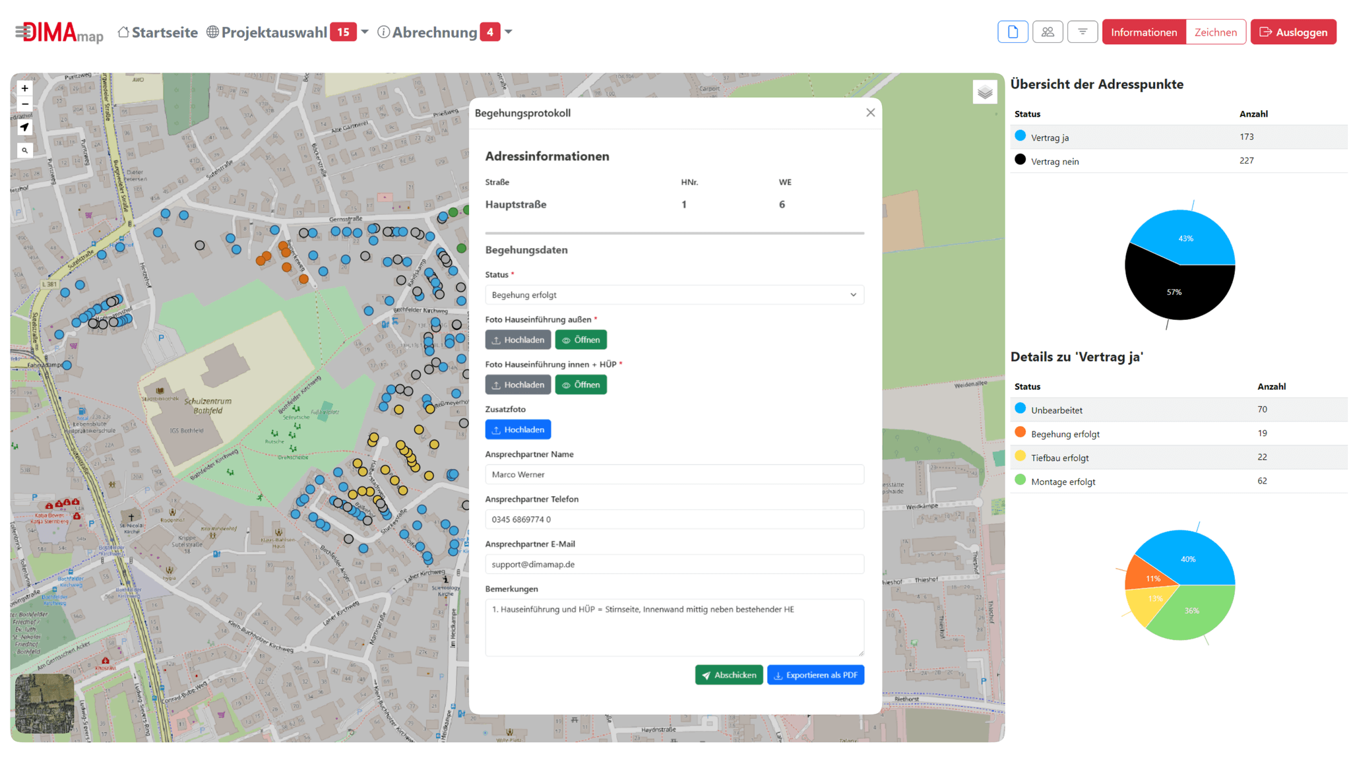Open the map layers switcher icon

coord(985,92)
